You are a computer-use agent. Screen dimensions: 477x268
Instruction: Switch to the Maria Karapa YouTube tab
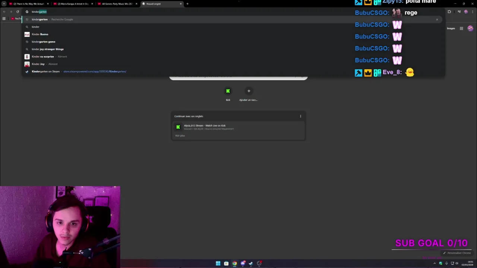tap(73, 4)
